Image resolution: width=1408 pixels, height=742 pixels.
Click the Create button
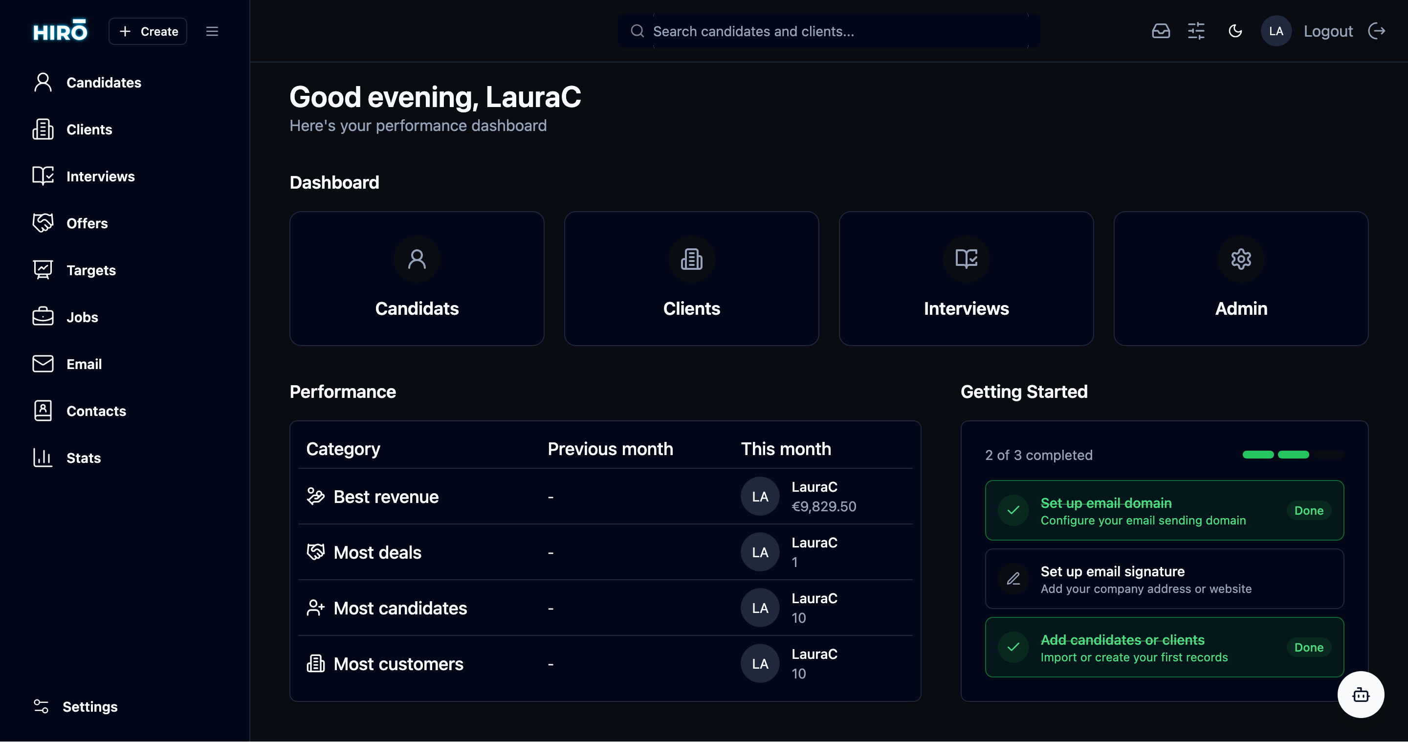148,31
